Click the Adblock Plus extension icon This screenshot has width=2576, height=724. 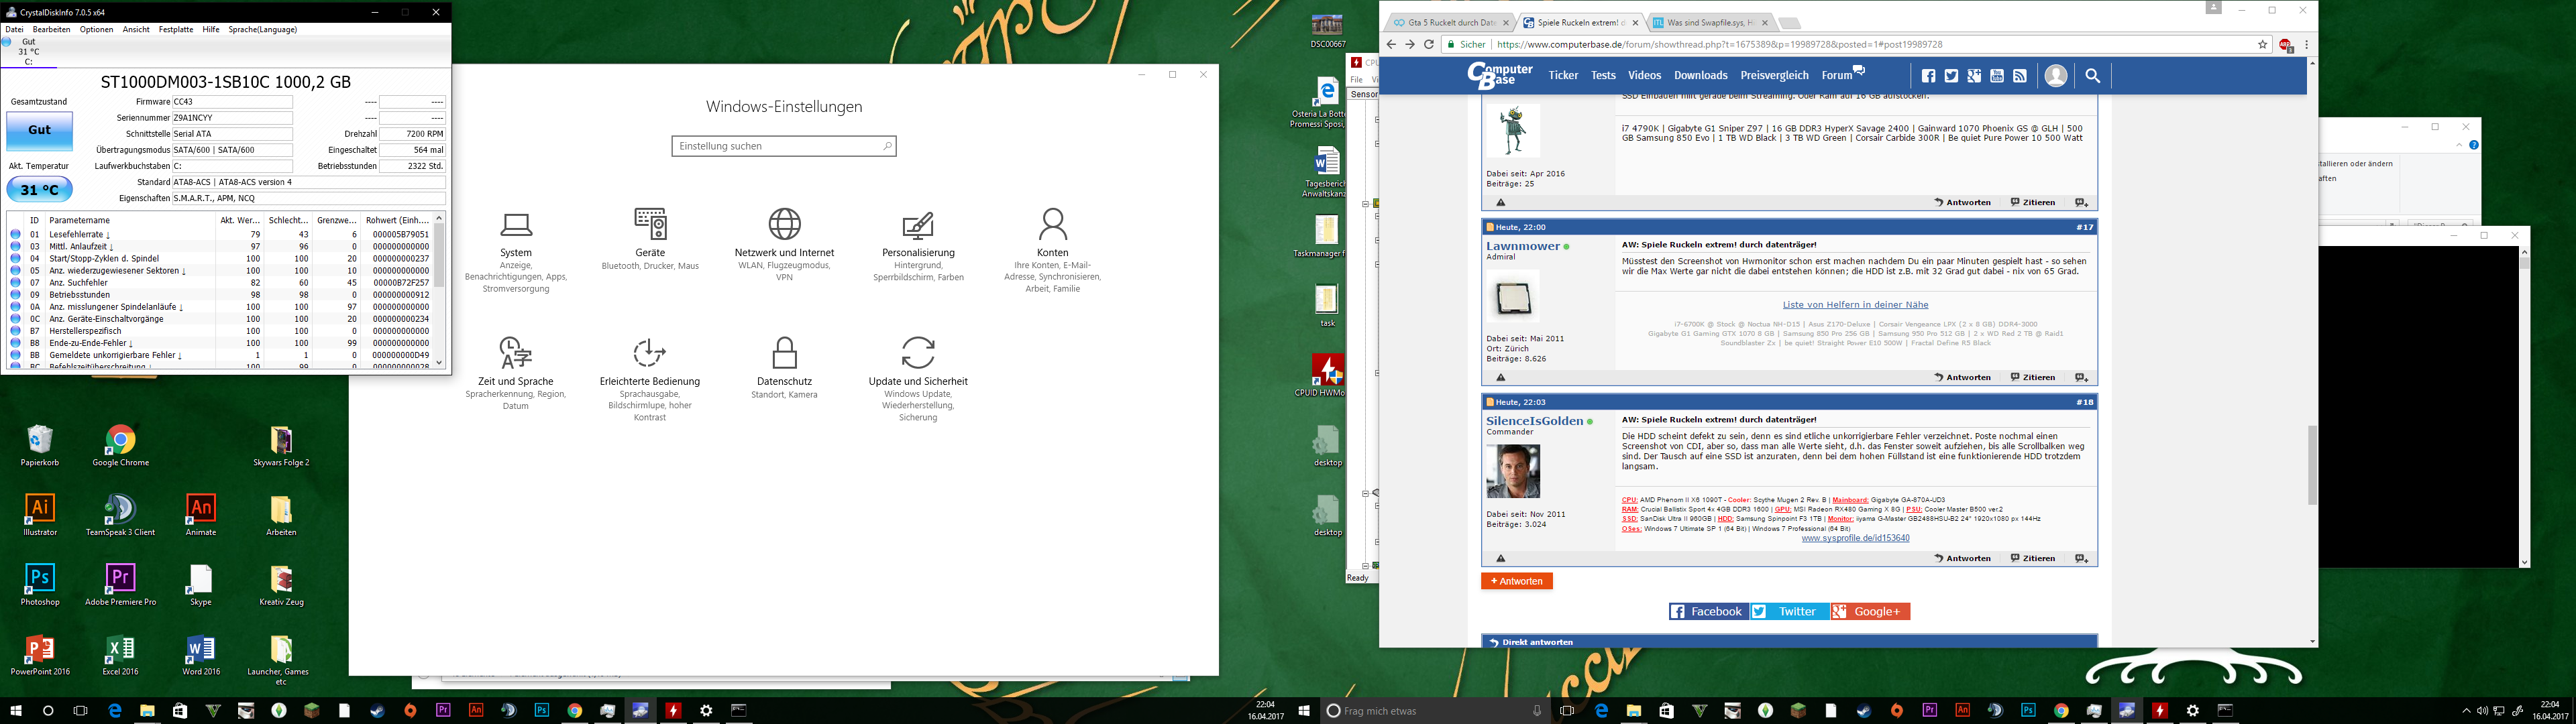point(2285,45)
